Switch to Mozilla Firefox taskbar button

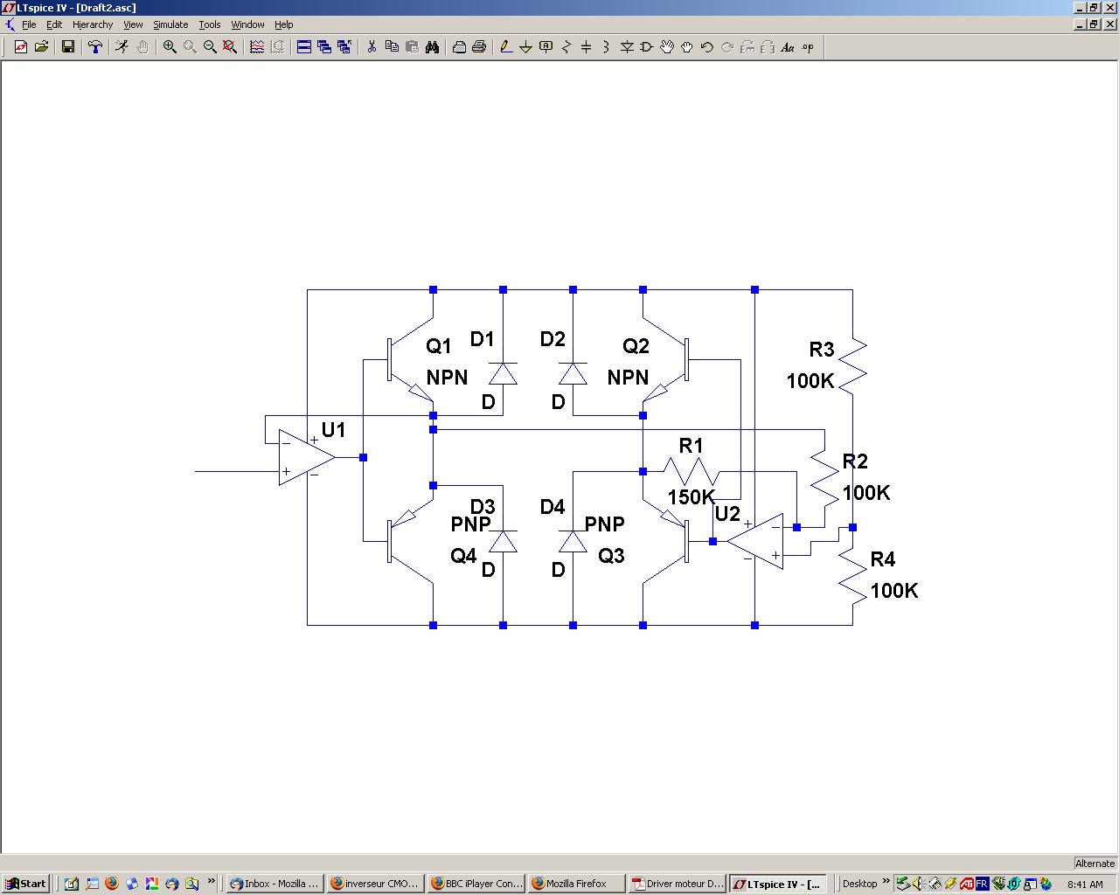point(576,884)
